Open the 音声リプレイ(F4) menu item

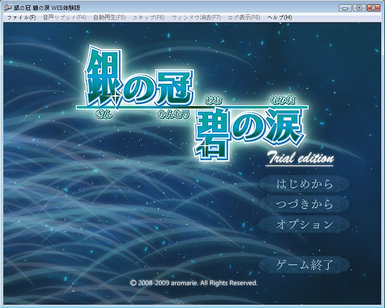point(64,18)
